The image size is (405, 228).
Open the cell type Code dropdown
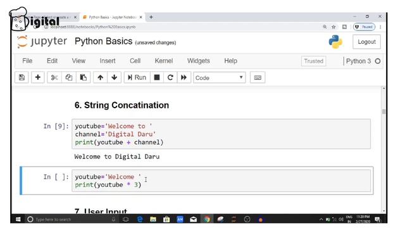220,77
